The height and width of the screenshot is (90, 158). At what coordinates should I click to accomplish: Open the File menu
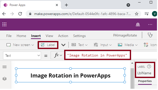(x=9, y=36)
